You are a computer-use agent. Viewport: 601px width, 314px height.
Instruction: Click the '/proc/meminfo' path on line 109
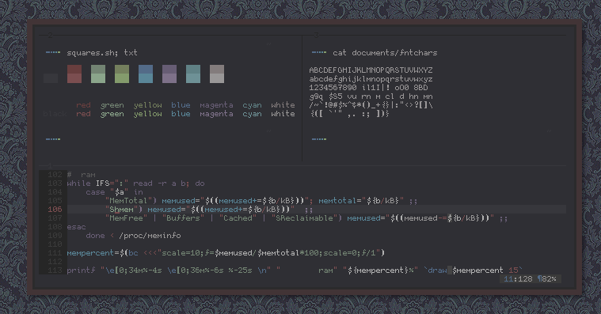(x=150, y=236)
